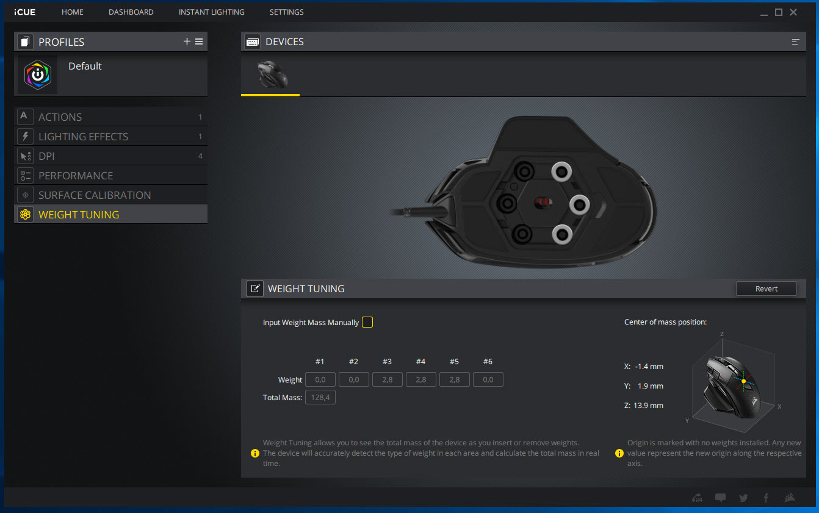Open the LIGHTING EFFECTS section

click(110, 136)
